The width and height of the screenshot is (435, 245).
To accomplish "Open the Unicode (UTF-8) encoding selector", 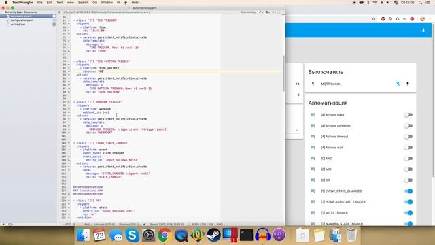I will (105, 224).
